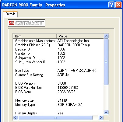Select the Device ID row
Screen dimensions: 123x122
(58, 49)
